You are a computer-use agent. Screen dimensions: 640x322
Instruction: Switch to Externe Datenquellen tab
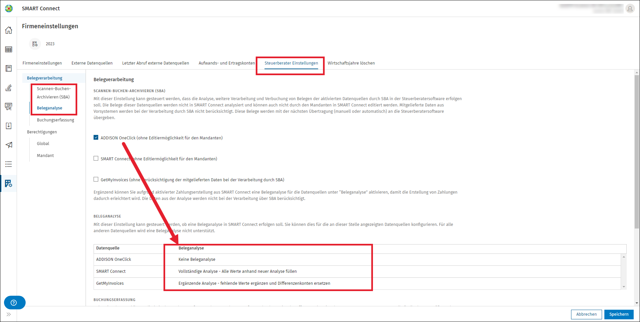tap(92, 63)
